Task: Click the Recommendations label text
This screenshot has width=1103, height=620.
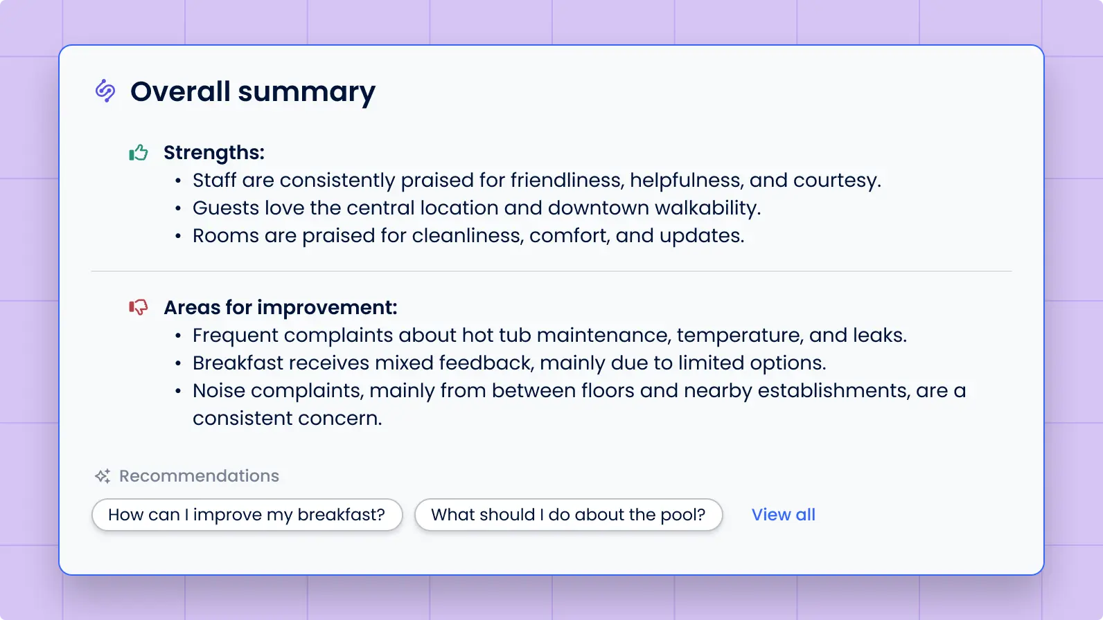Action: (x=199, y=476)
